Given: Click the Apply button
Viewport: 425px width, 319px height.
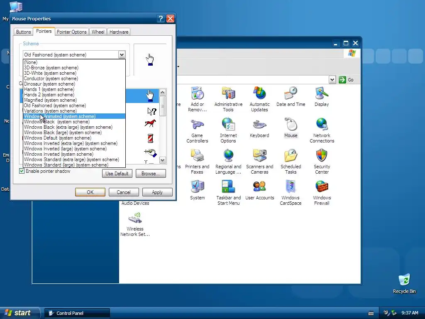Looking at the screenshot, I should pos(157,192).
